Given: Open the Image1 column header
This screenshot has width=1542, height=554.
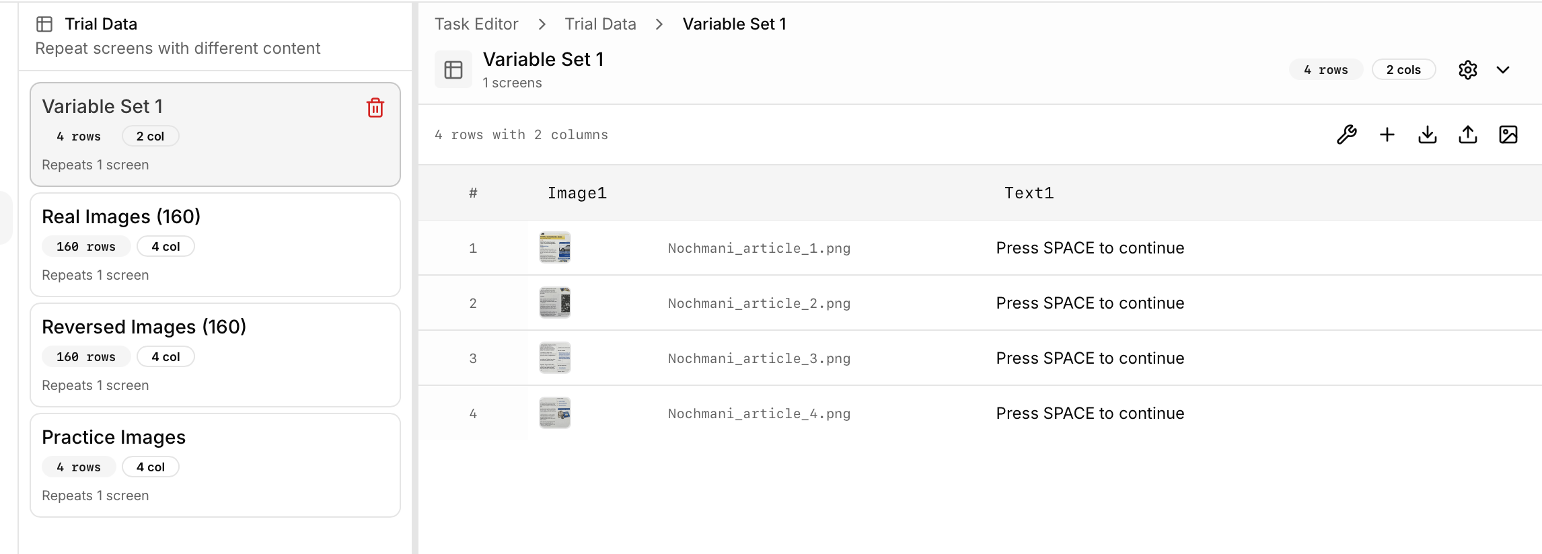Looking at the screenshot, I should pyautogui.click(x=577, y=193).
